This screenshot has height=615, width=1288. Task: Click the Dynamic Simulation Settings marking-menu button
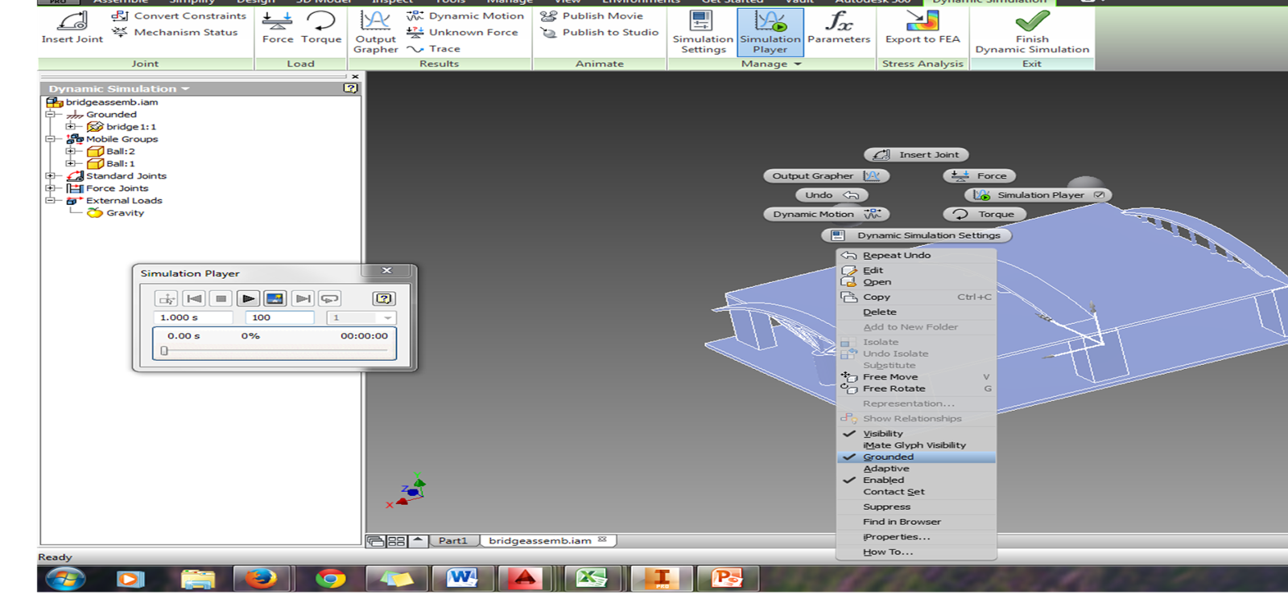click(x=917, y=236)
